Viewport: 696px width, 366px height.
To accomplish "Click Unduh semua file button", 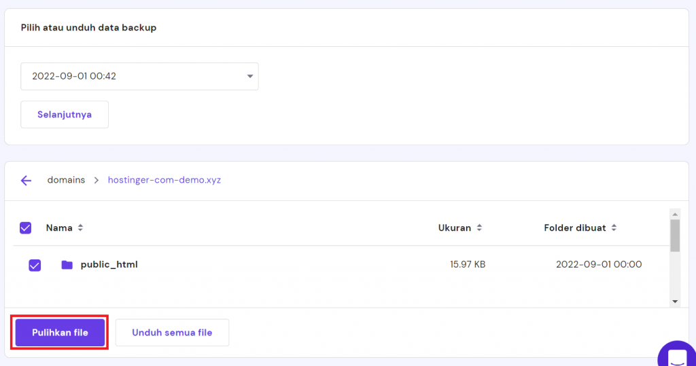I will (x=172, y=333).
